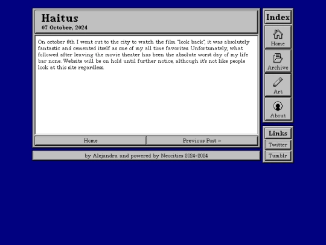
Task: Click the post line starting 'followed after leaving'
Action: point(143,55)
